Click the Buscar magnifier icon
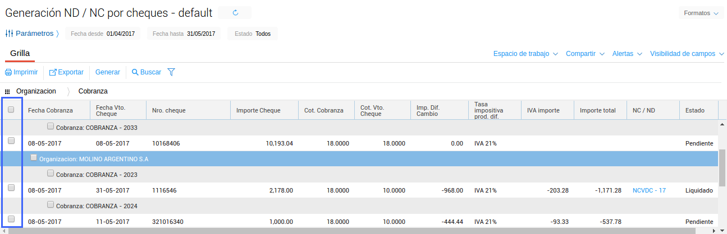 pos(135,72)
